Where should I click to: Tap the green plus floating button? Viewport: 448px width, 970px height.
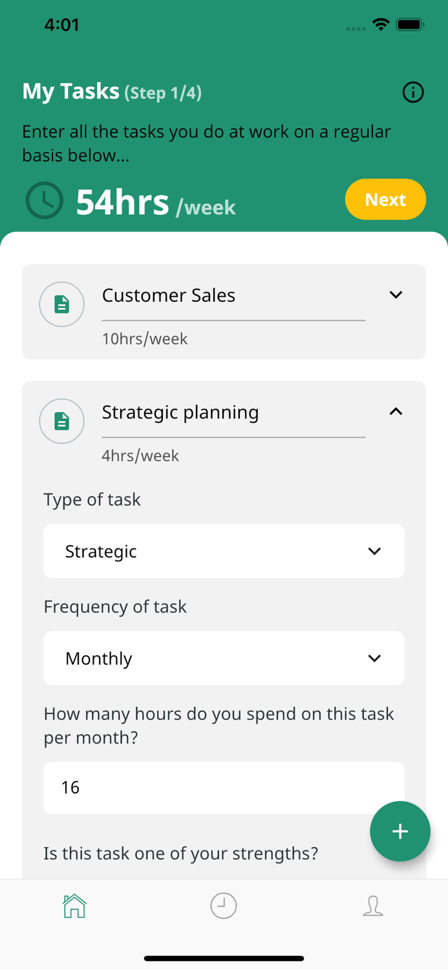click(x=400, y=831)
